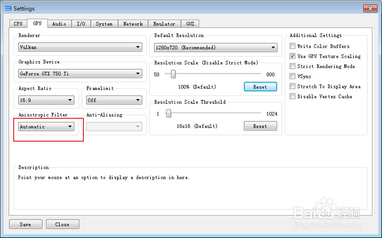Open the System tab
The width and height of the screenshot is (382, 238).
(x=104, y=24)
